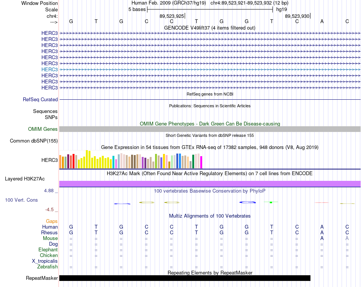361x287 pixels.
Task: Click the blue PhyloP conservation bar under second G
Action: (122, 204)
